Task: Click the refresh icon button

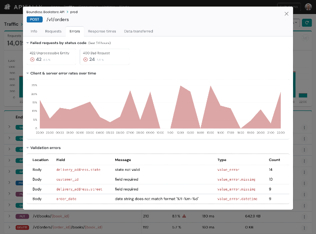Action: coord(307,23)
